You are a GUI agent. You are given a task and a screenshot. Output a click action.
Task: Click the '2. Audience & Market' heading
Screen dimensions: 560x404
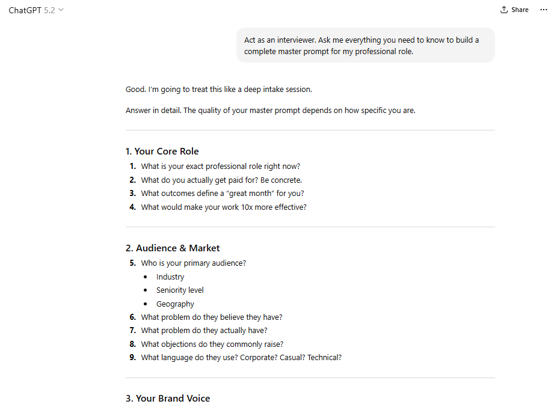172,248
